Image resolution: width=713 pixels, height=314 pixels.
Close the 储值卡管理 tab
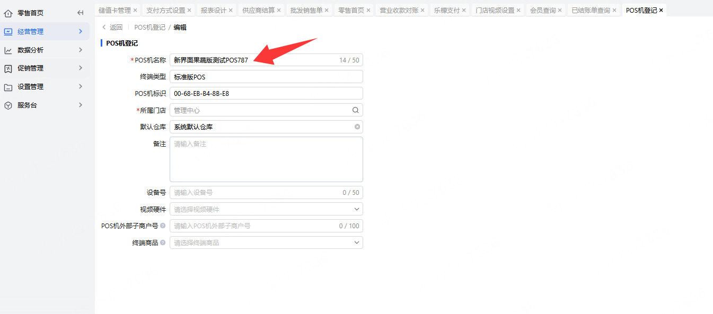pyautogui.click(x=135, y=10)
